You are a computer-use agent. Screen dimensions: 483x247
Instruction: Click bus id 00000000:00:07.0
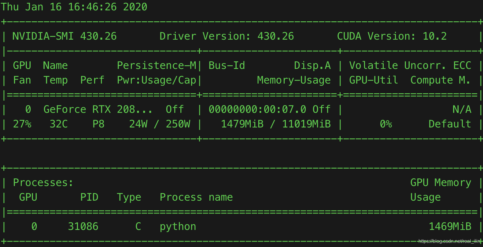(x=257, y=109)
